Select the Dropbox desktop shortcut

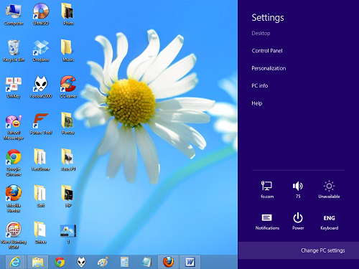click(x=41, y=51)
